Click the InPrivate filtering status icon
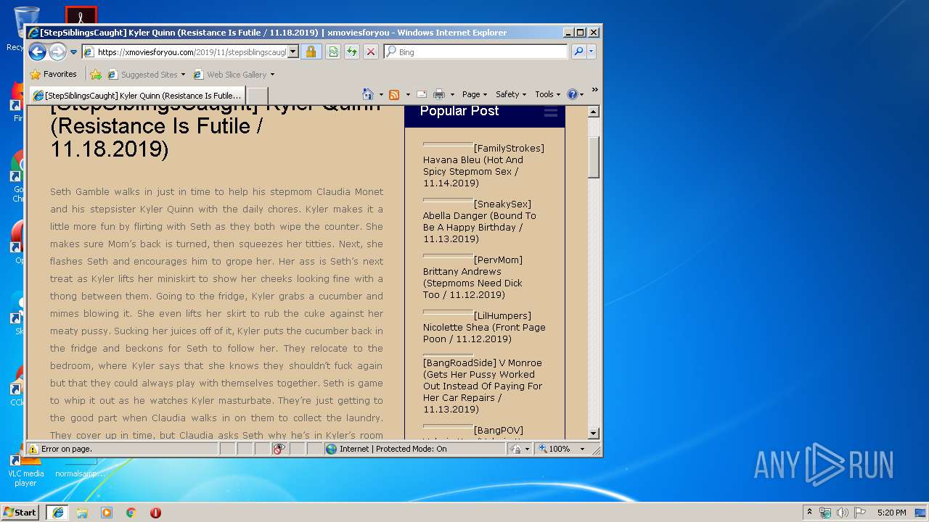This screenshot has width=929, height=522. click(x=279, y=449)
